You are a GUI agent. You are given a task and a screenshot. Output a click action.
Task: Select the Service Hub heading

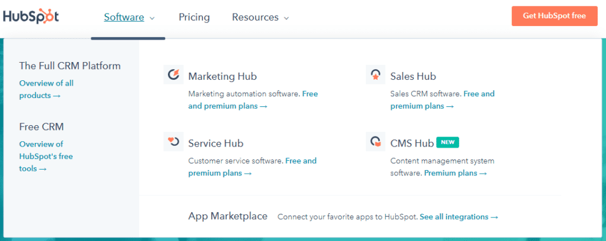click(x=215, y=144)
